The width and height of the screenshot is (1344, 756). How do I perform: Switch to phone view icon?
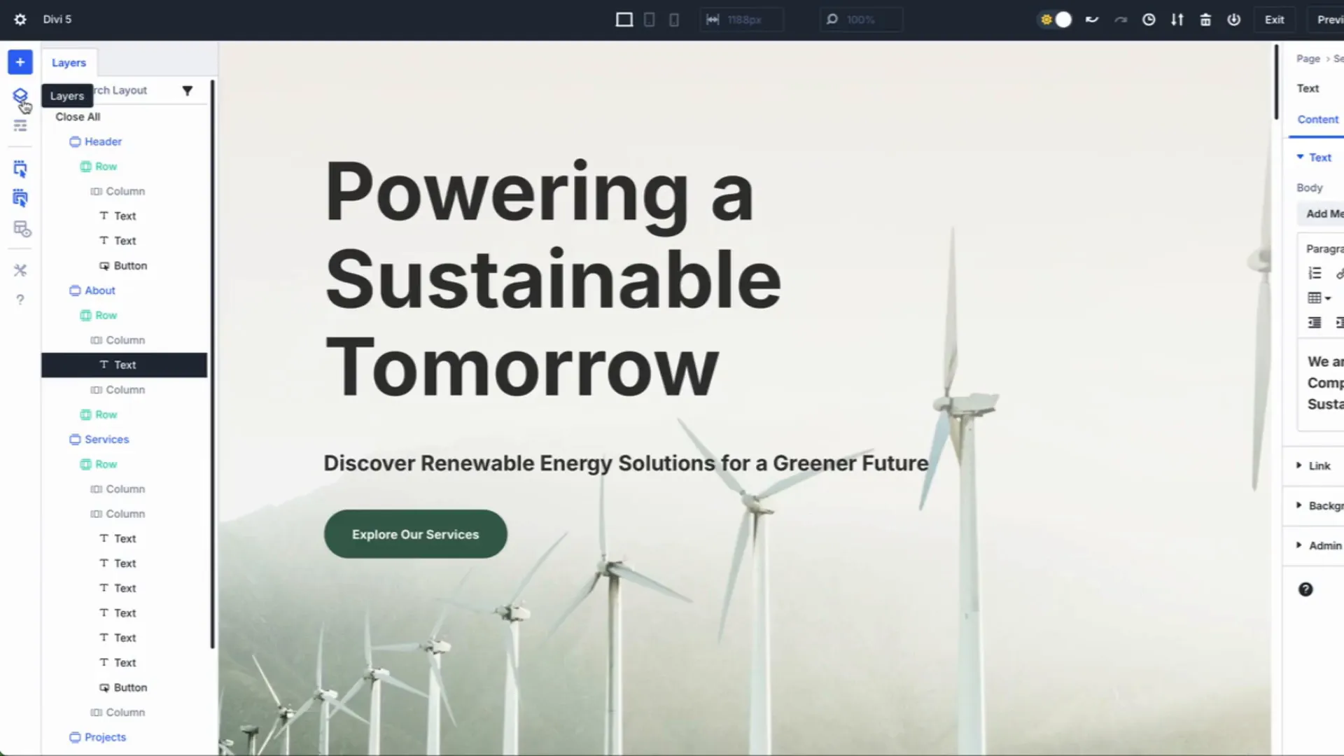673,20
